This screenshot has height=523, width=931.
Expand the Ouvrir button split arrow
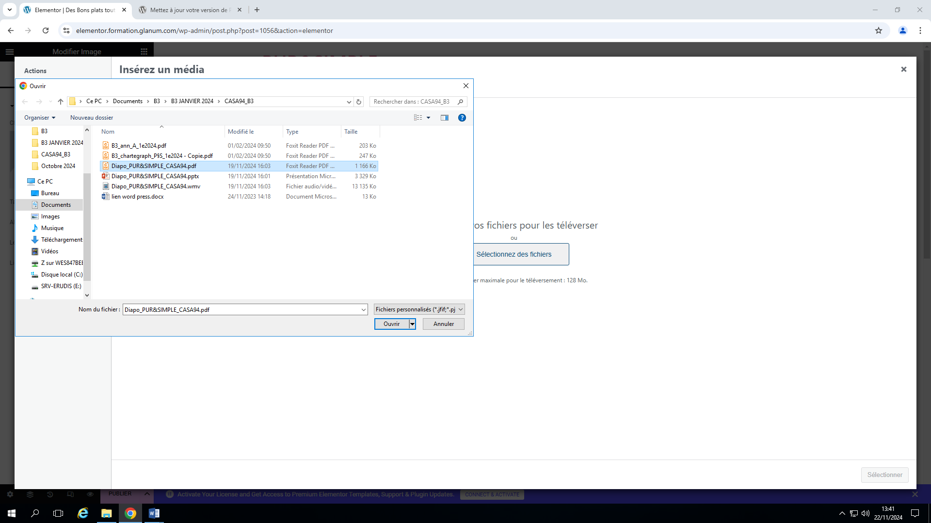(x=412, y=324)
